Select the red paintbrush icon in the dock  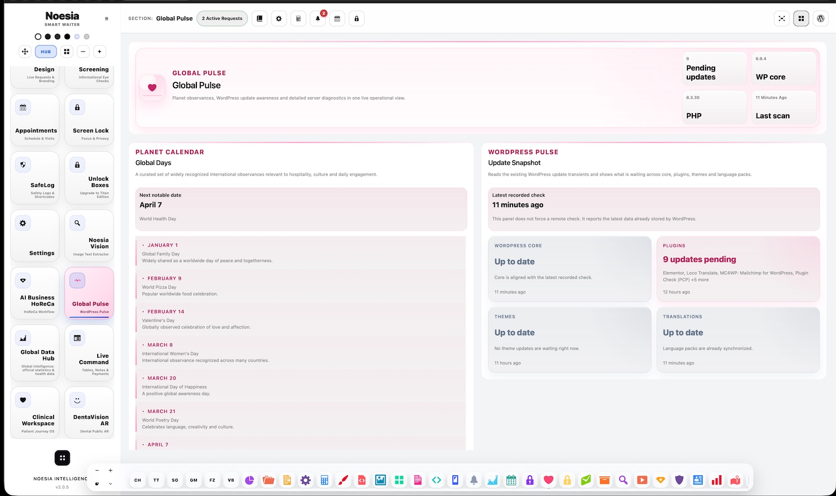[x=343, y=480]
